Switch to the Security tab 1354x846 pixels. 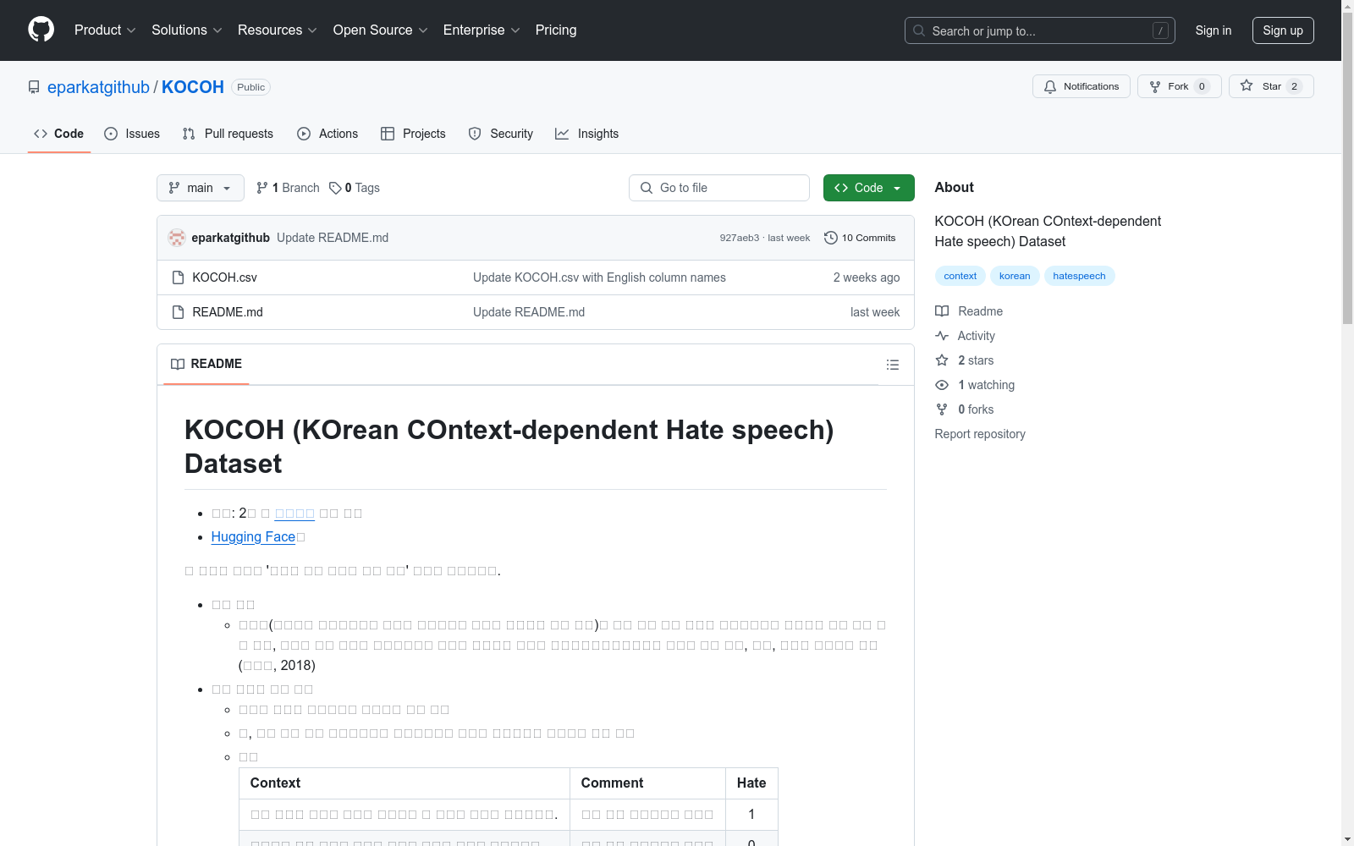click(x=501, y=134)
